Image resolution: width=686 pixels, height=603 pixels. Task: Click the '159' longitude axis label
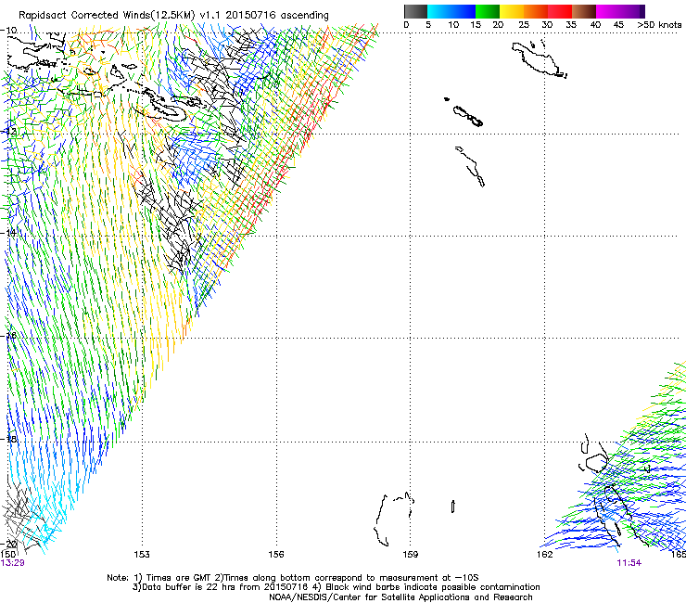tap(411, 555)
